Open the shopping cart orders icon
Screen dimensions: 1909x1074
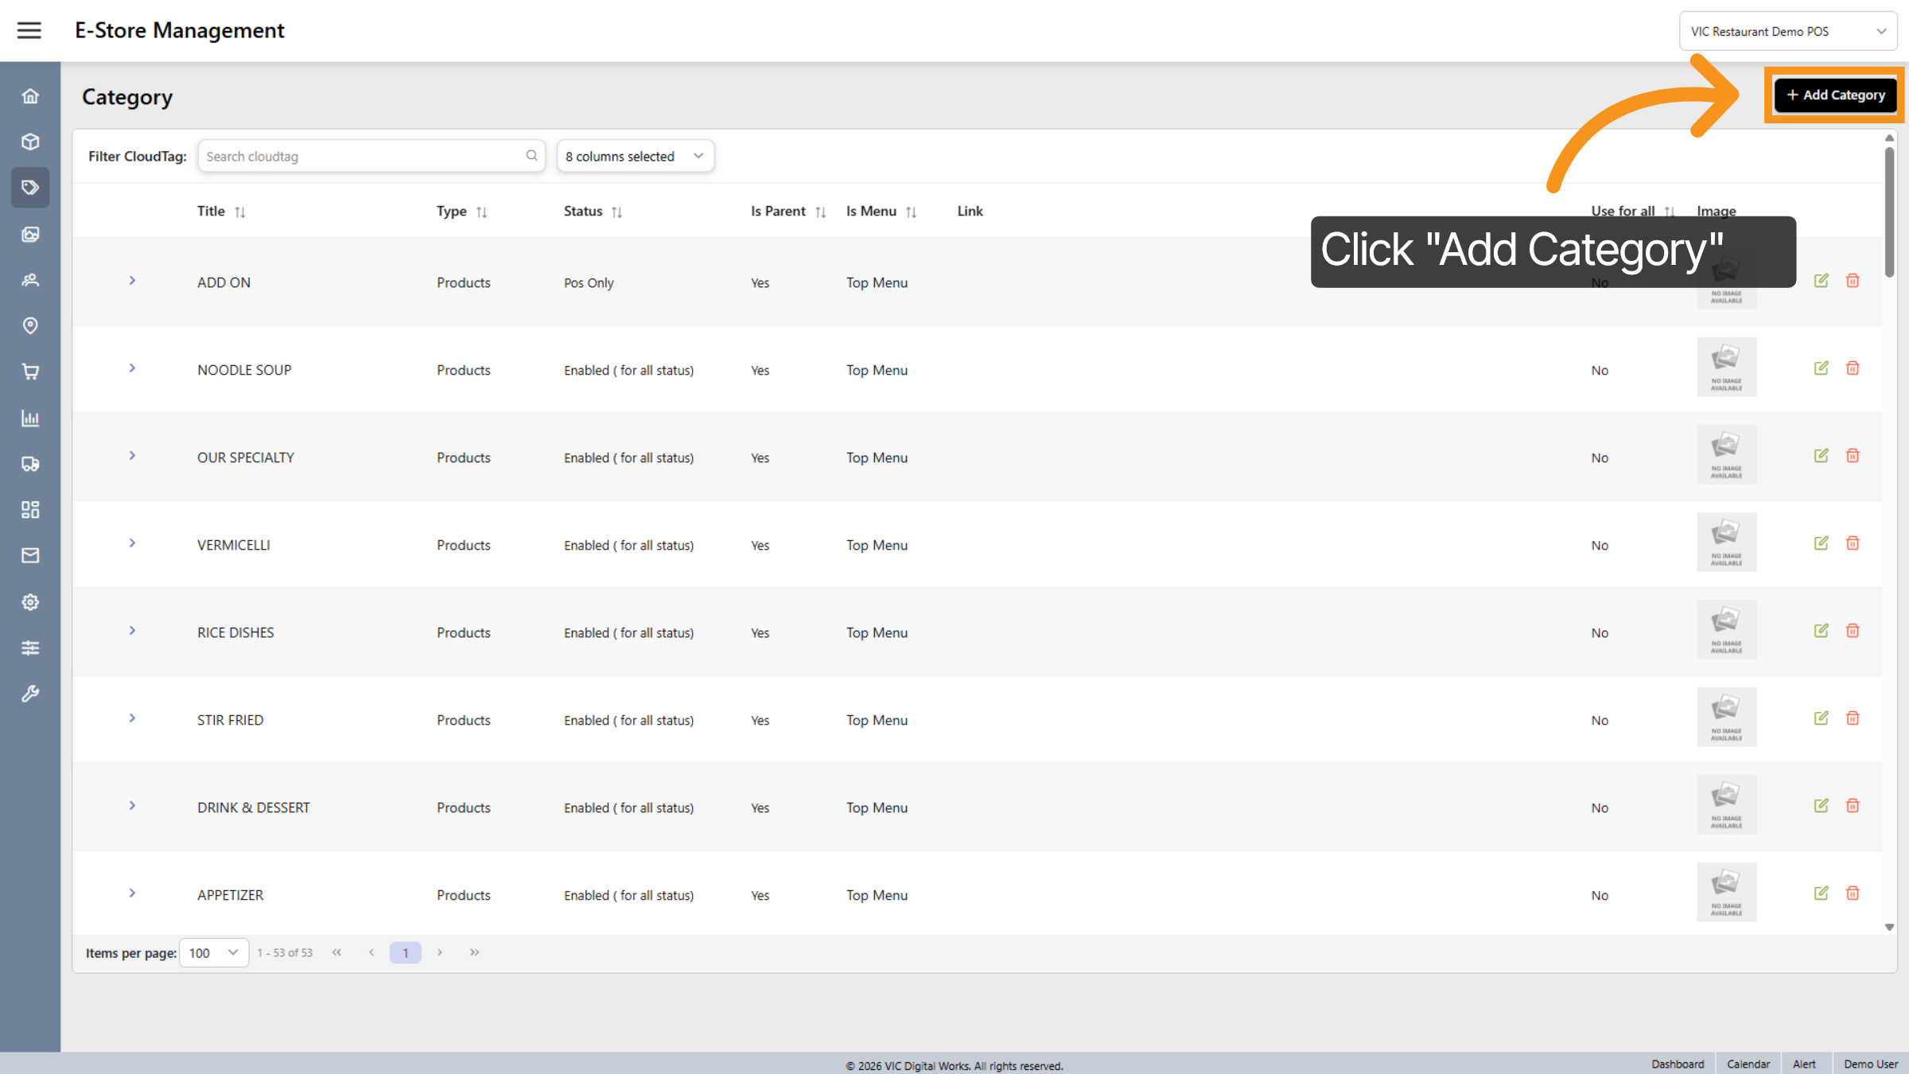point(30,372)
